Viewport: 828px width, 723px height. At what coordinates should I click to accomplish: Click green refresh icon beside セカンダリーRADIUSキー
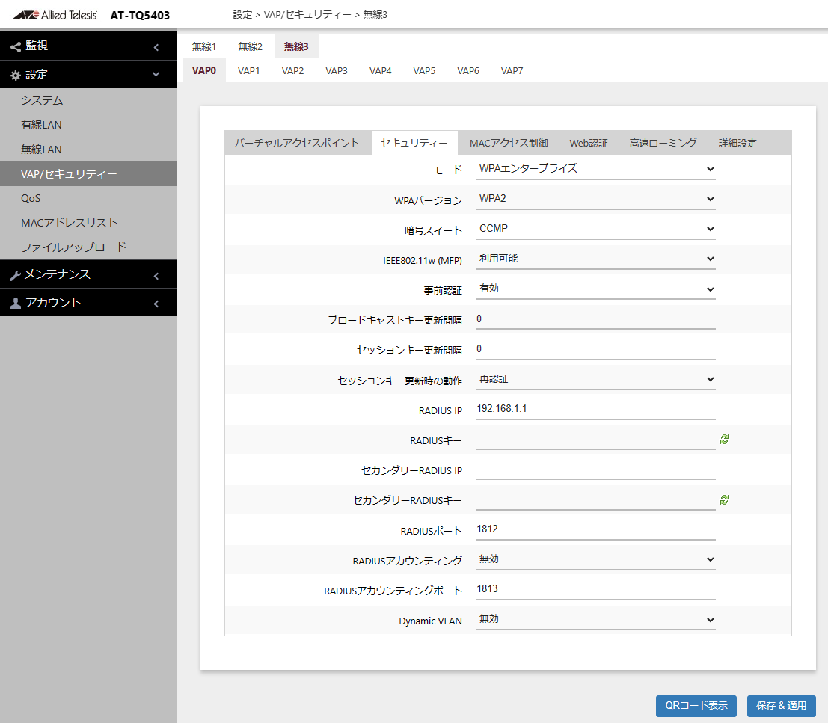(725, 499)
